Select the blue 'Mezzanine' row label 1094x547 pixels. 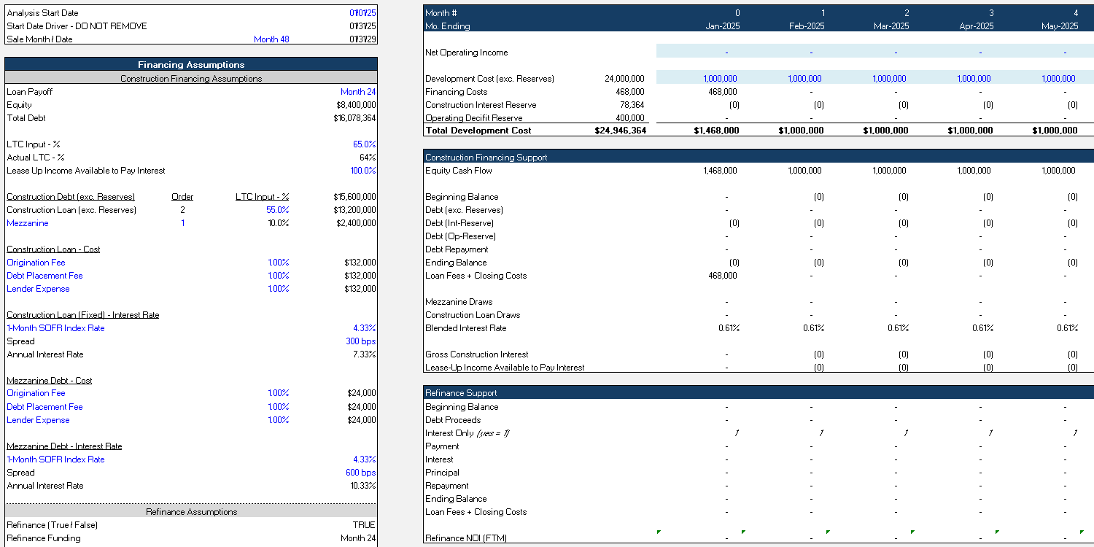(28, 223)
